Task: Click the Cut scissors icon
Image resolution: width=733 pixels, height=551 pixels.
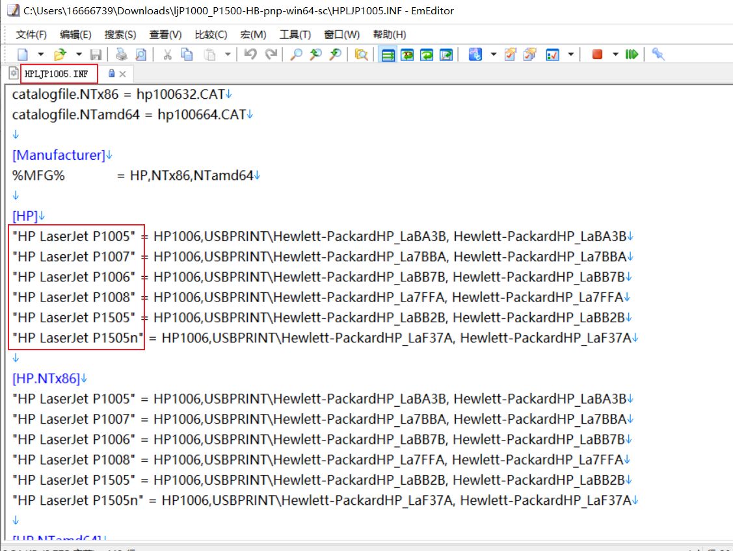Action: pyautogui.click(x=167, y=55)
